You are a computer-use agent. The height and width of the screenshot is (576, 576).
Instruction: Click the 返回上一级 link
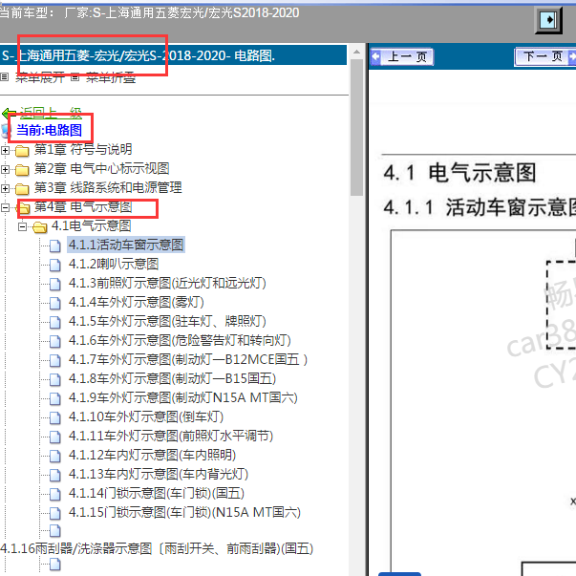pos(51,113)
